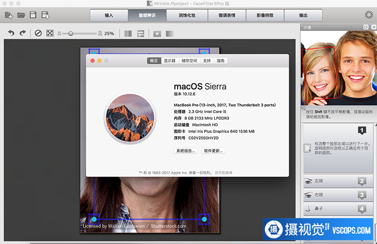The image size is (377, 244).
Task: Create a new project with the toolbar icon
Action: click(x=8, y=15)
